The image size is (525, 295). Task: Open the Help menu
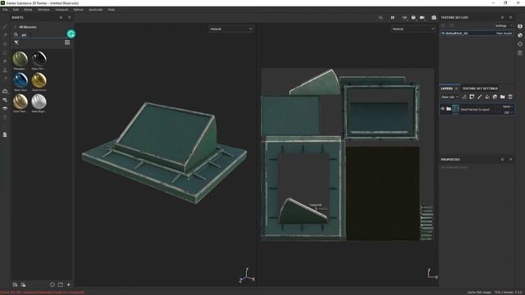click(112, 10)
